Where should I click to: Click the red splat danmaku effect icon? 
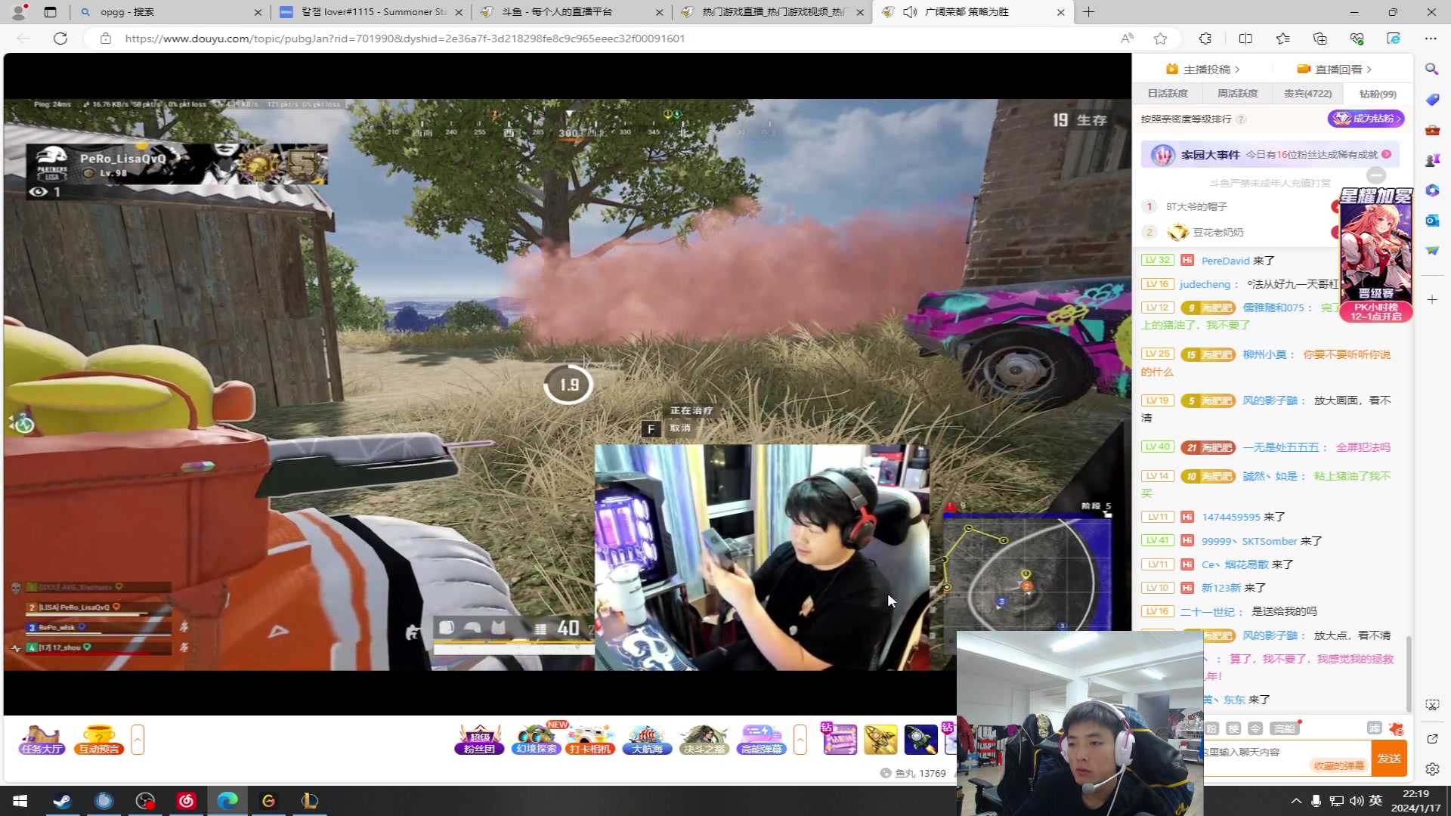coord(1396,728)
